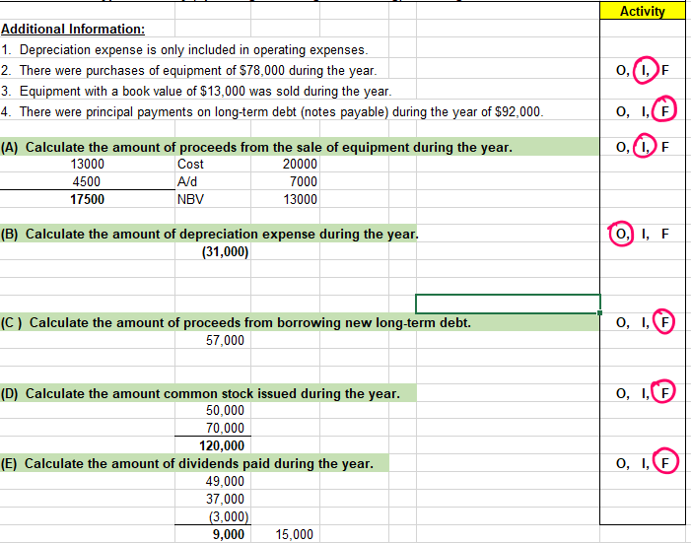
Task: Click the A/d label cell
Action: click(x=213, y=181)
